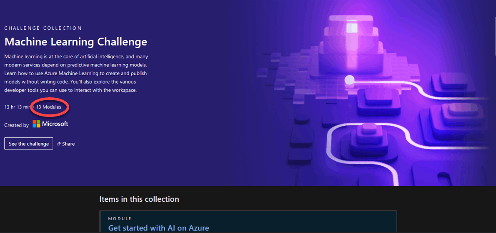Click the See the challenge button
This screenshot has width=496, height=233.
point(29,144)
